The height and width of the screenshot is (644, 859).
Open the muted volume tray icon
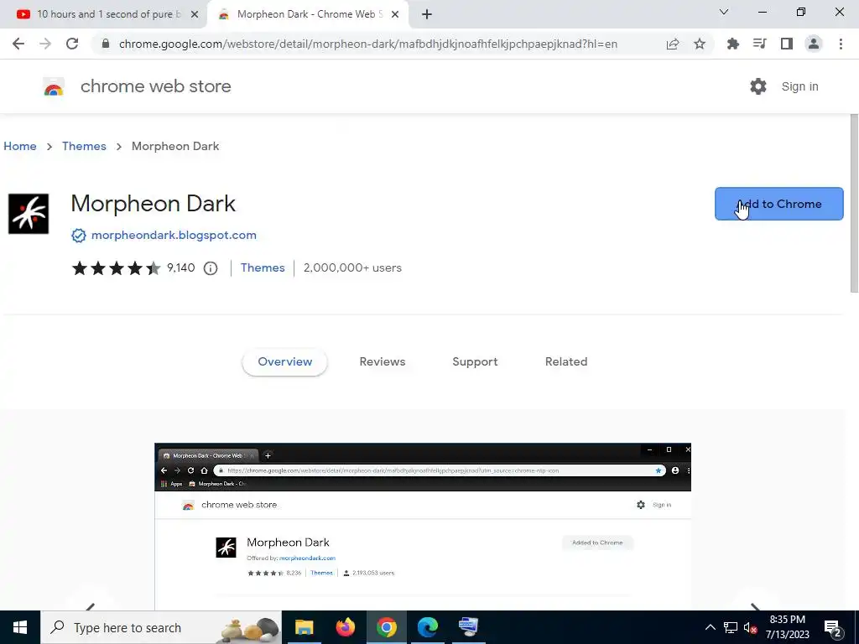(750, 627)
